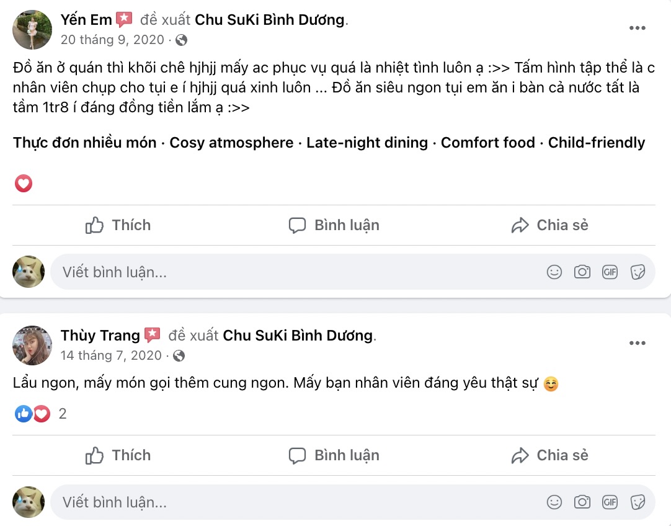View the heart reaction on Yến Em's post
This screenshot has width=671, height=526.
pos(23,183)
